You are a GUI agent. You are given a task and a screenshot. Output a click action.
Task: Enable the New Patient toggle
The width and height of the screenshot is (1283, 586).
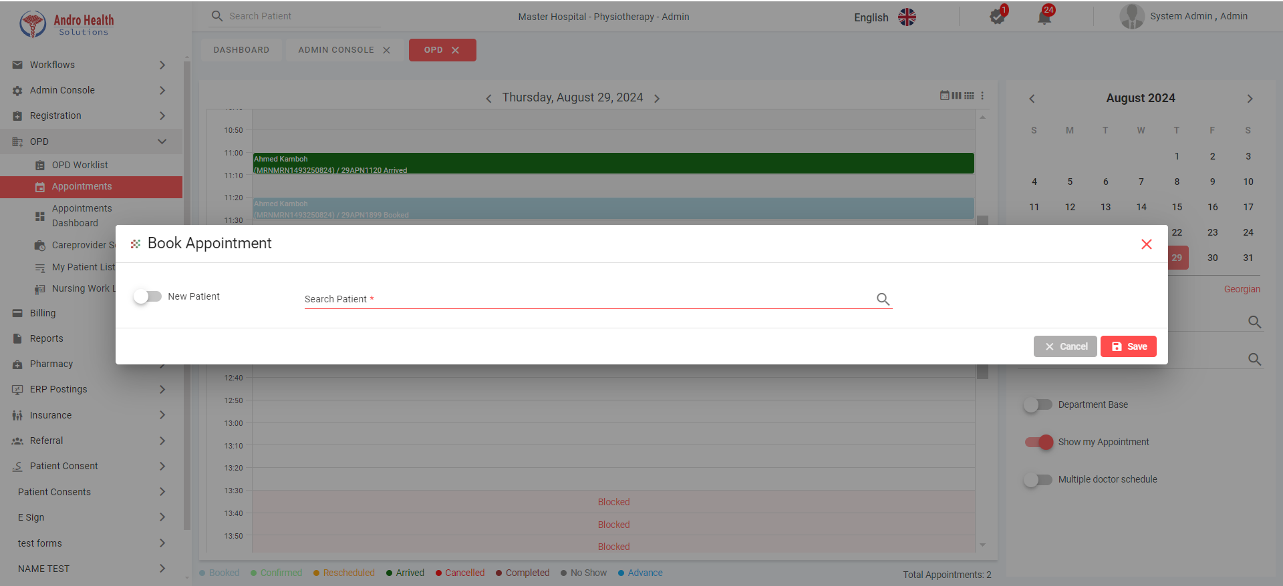[x=147, y=296]
